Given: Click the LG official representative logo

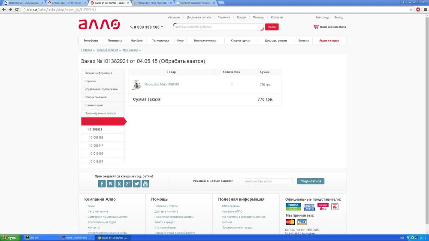Looking at the screenshot, I should 323,207.
